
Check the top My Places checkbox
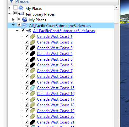click(x=16, y=8)
